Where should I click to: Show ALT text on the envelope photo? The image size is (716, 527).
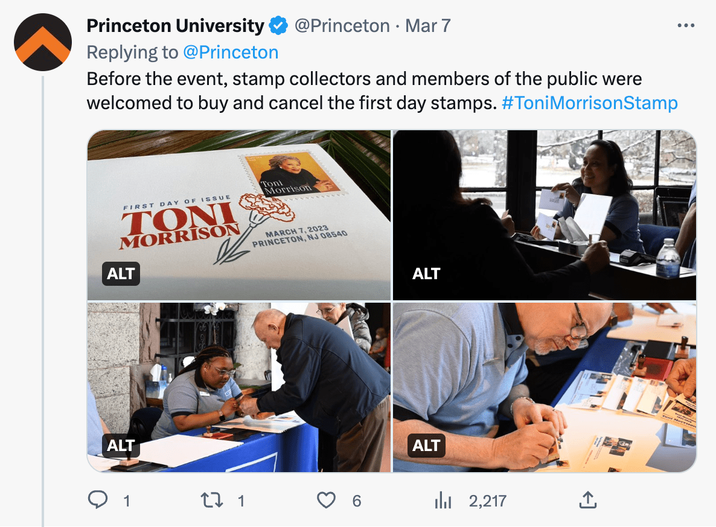click(x=121, y=274)
